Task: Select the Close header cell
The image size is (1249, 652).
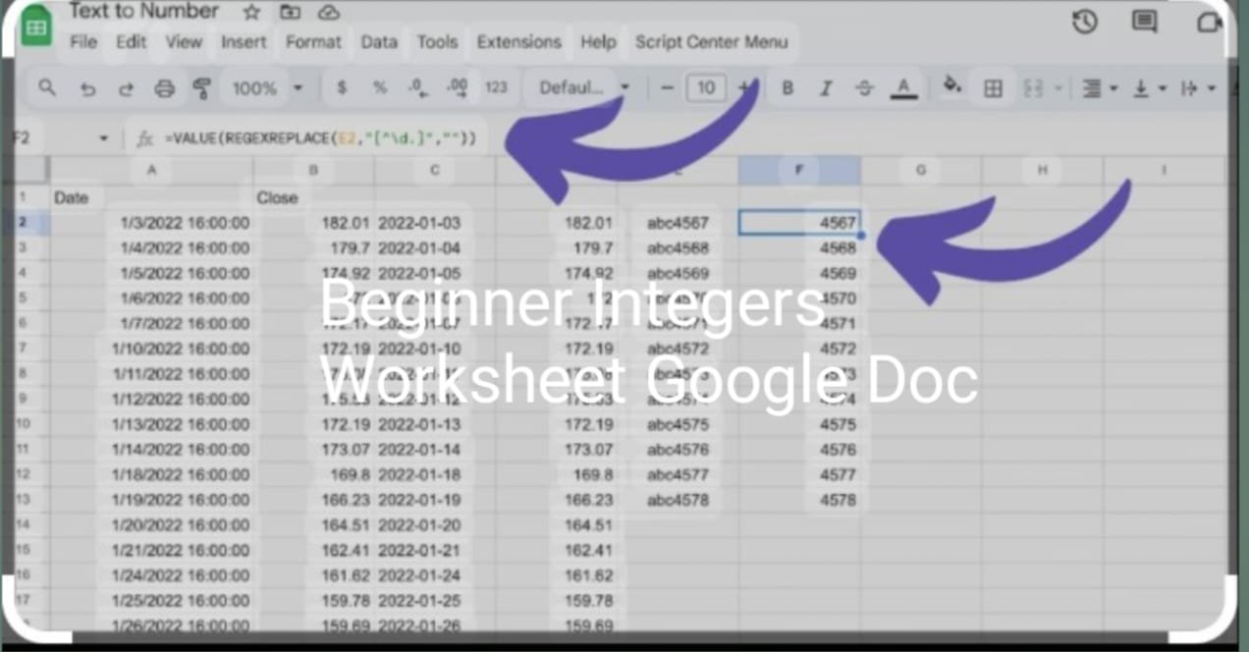Action: point(313,197)
